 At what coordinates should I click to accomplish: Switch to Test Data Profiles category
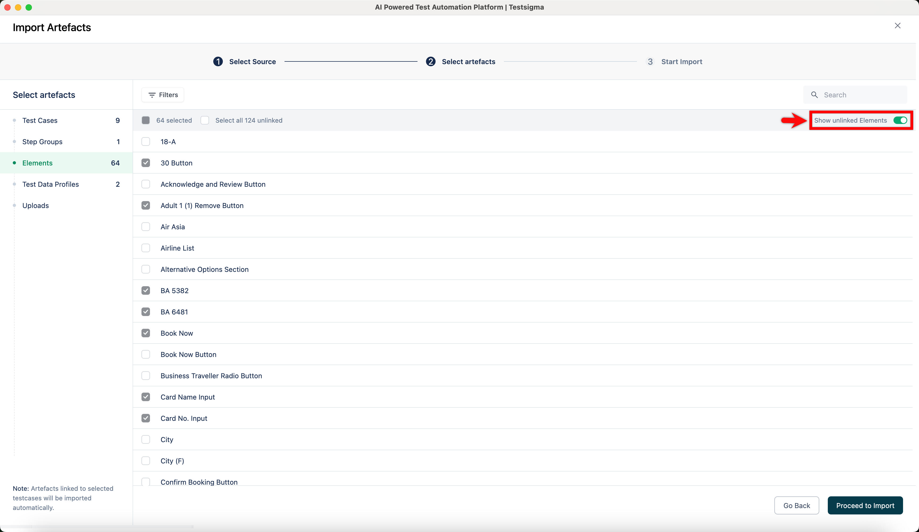pos(51,184)
